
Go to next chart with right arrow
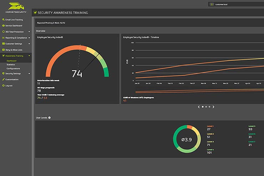[x=214, y=107]
